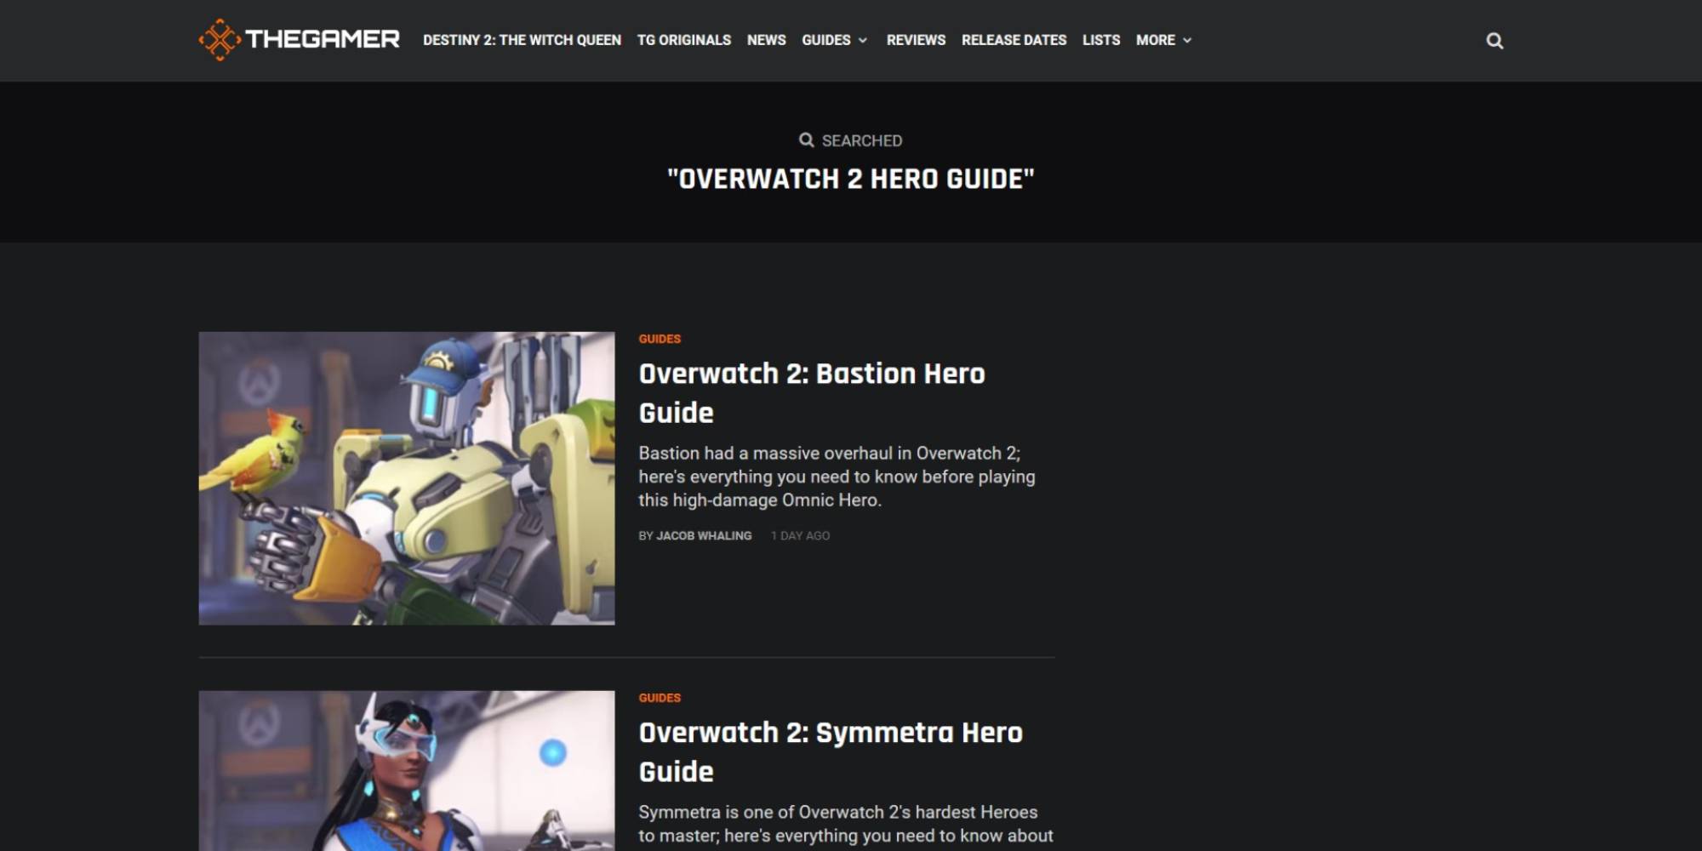The width and height of the screenshot is (1702, 851).
Task: Go to TG Originals
Action: [683, 40]
